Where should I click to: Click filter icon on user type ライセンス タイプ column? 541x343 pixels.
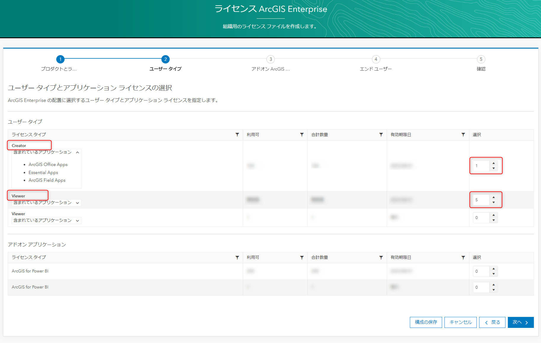(x=237, y=135)
